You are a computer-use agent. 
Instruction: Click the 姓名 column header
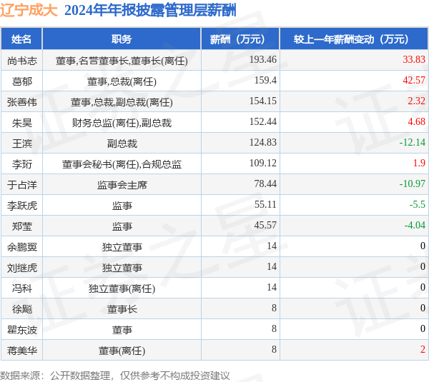click(21, 39)
